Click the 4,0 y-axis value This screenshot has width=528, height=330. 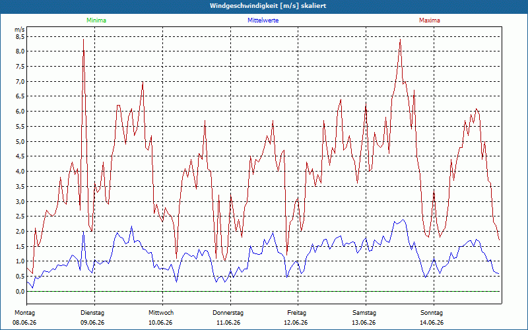click(20, 172)
